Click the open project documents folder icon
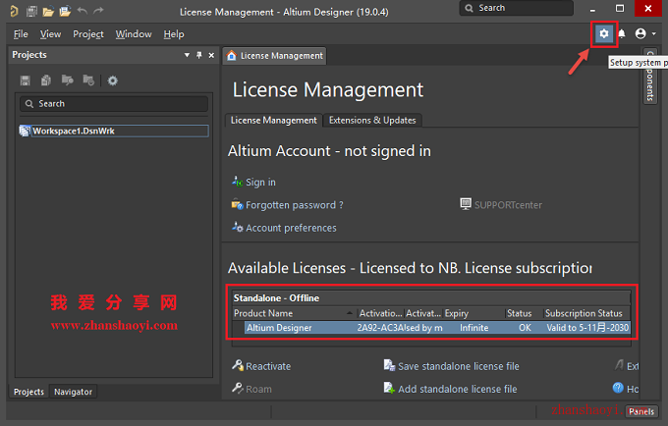Image resolution: width=668 pixels, height=426 pixels. tap(68, 80)
